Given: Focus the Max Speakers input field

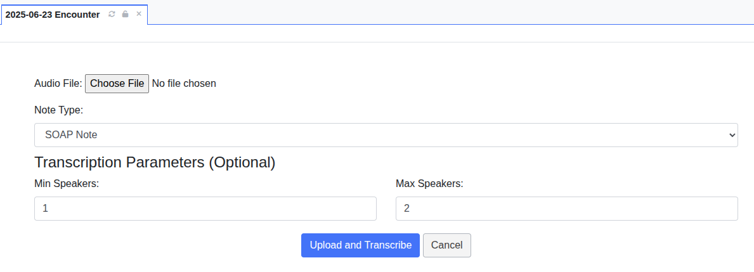Looking at the screenshot, I should (566, 209).
